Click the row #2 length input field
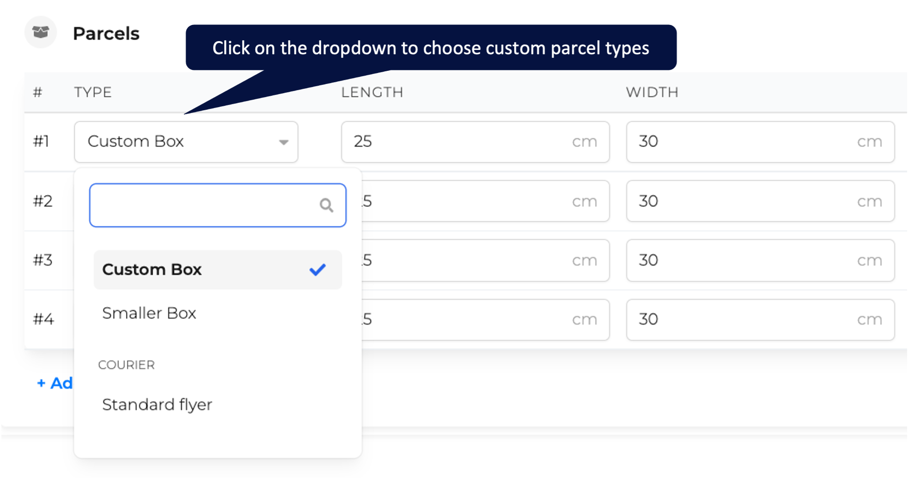The width and height of the screenshot is (909, 481). click(x=485, y=201)
